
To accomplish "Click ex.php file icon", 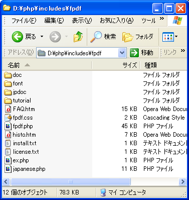I will pyautogui.click(x=8, y=160).
